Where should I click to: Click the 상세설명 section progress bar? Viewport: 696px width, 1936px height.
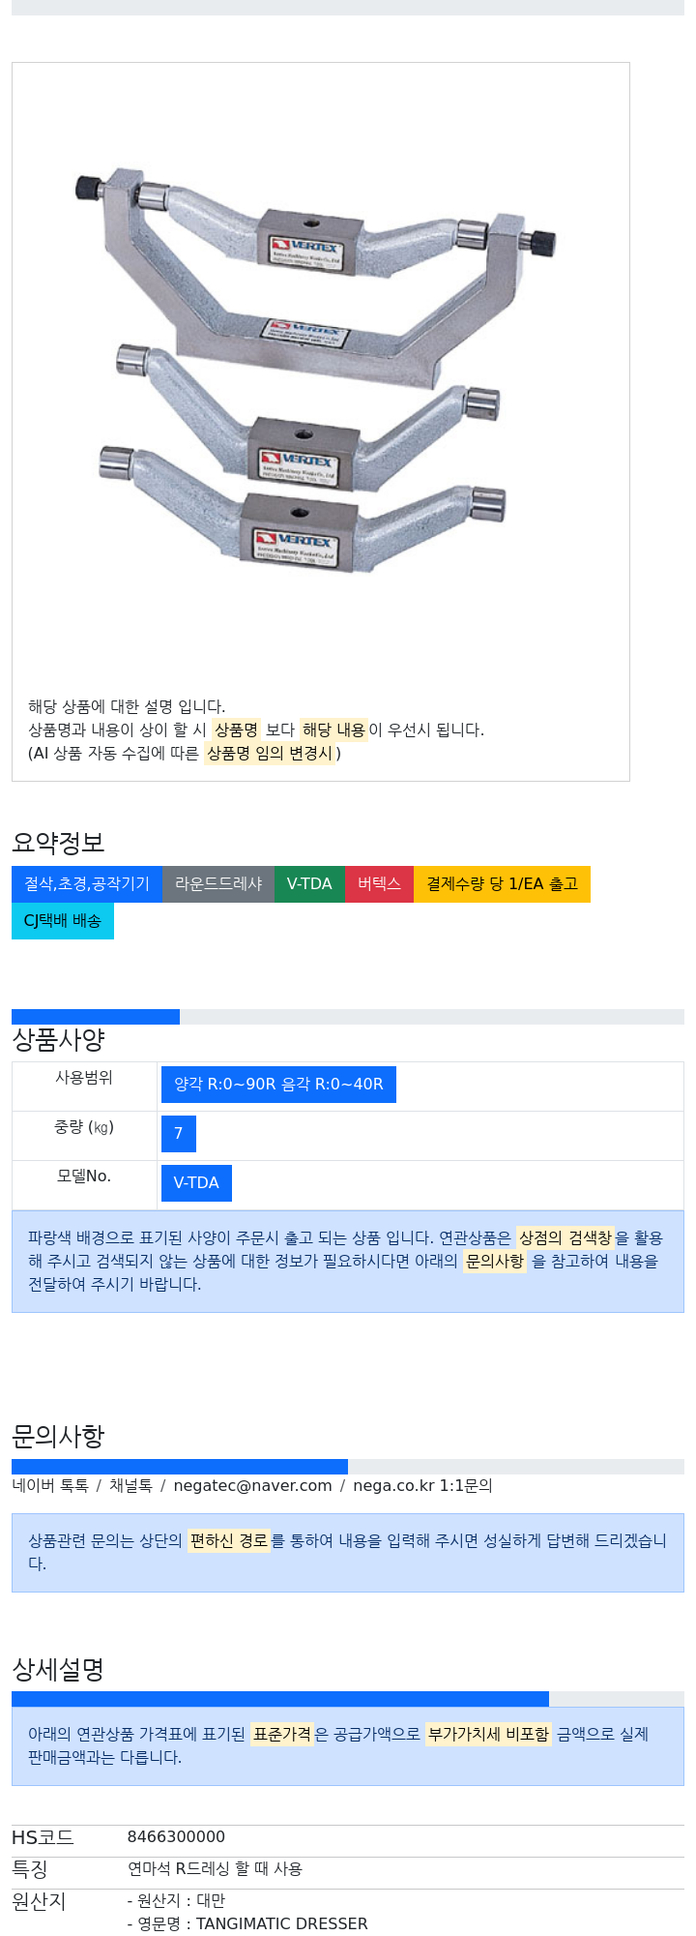point(280,1699)
